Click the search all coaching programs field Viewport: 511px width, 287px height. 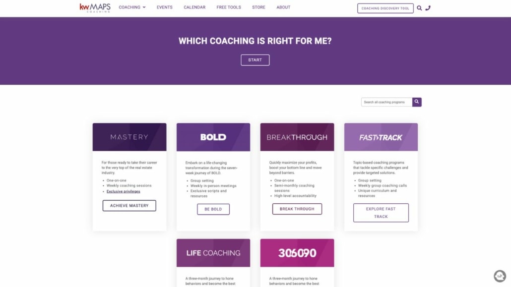(x=385, y=102)
